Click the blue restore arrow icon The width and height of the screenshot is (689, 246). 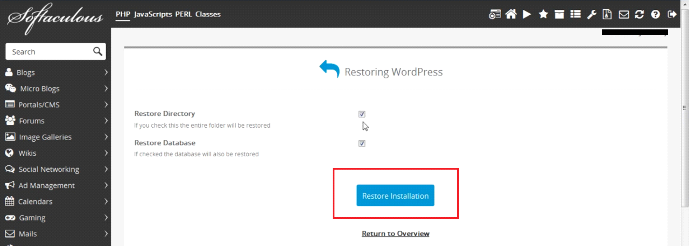pyautogui.click(x=329, y=69)
